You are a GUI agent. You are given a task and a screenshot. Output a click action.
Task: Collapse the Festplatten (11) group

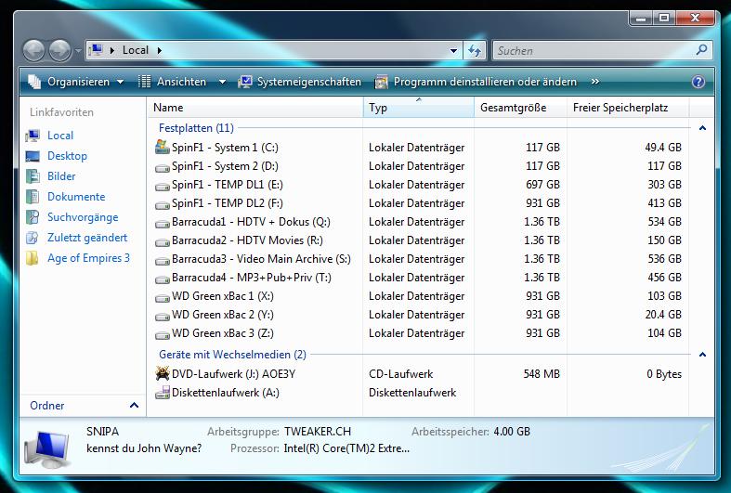(702, 128)
